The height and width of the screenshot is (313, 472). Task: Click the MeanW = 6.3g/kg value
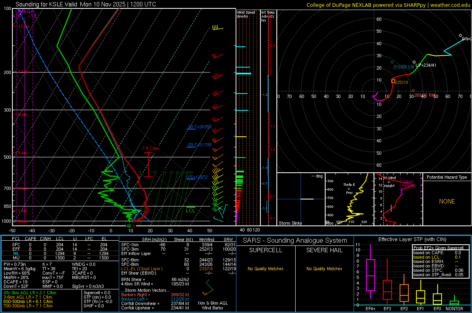[20, 269]
